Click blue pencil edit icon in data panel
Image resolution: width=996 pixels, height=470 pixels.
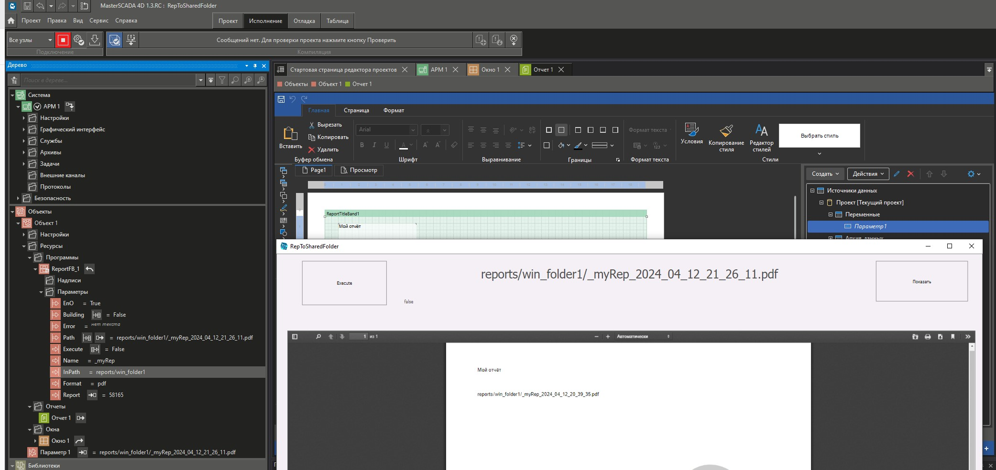(x=897, y=174)
